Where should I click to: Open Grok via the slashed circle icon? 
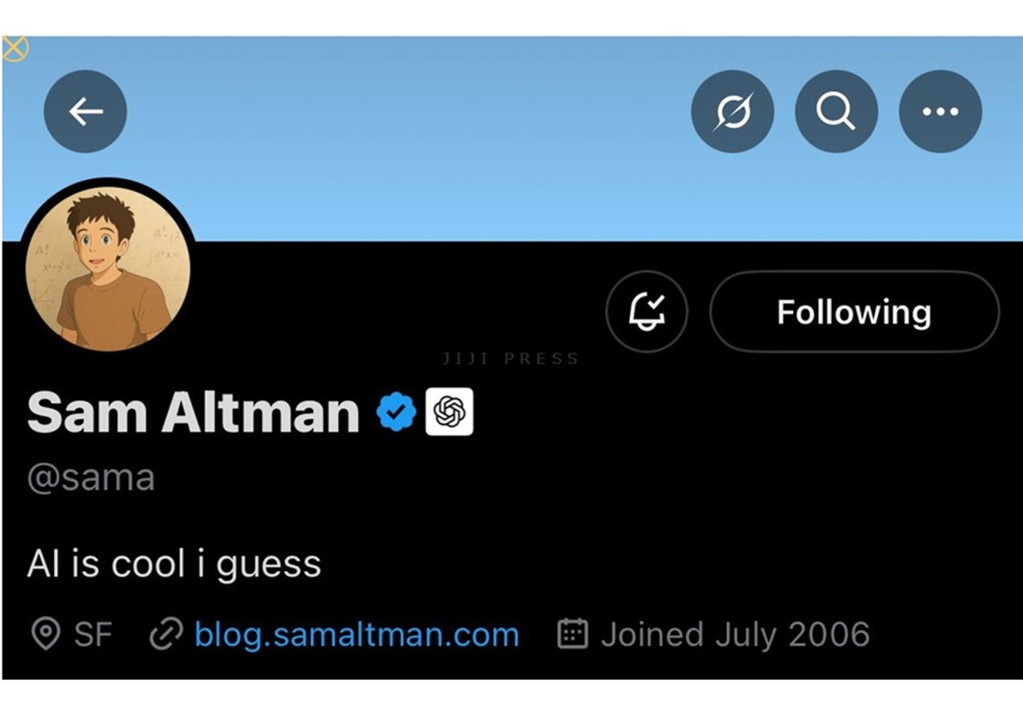point(732,112)
